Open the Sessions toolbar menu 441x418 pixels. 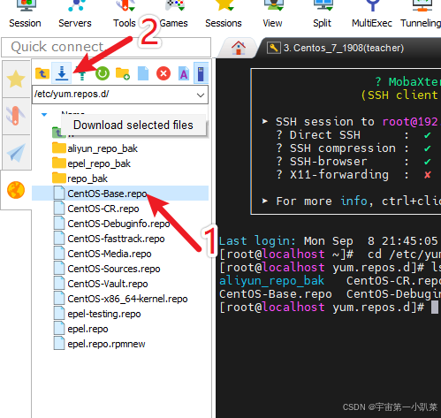point(224,15)
